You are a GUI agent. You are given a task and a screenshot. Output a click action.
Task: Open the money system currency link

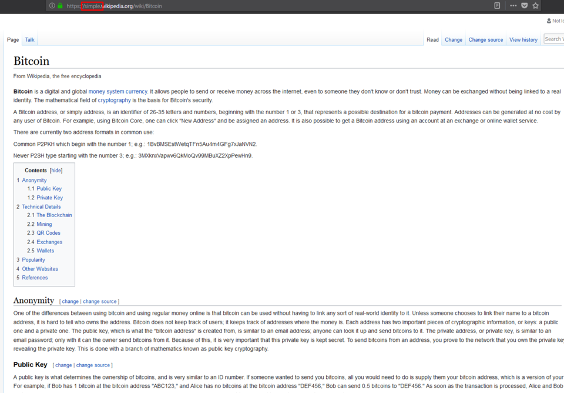(x=117, y=92)
